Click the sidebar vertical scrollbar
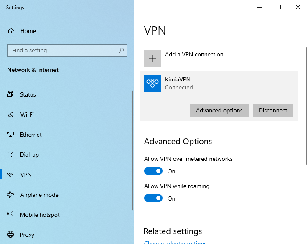This screenshot has height=244, width=308. tap(133, 150)
